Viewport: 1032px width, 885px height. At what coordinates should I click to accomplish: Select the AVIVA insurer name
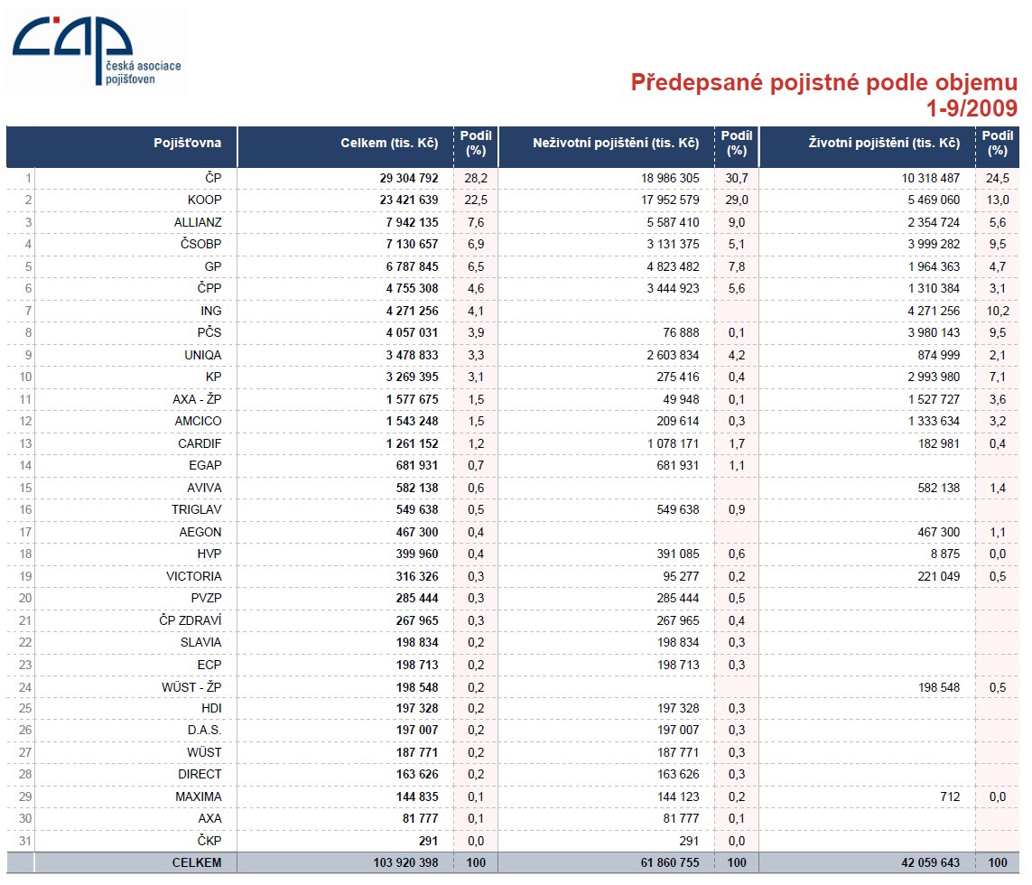(204, 488)
